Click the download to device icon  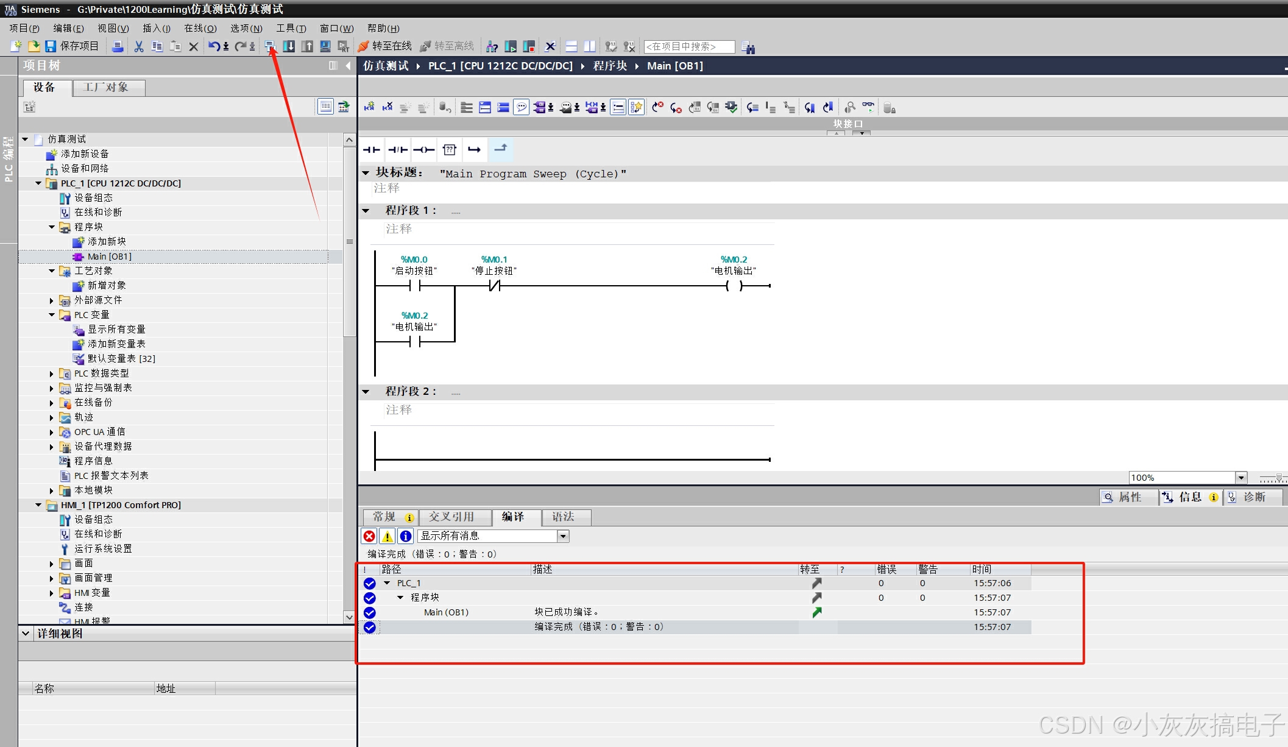point(289,46)
